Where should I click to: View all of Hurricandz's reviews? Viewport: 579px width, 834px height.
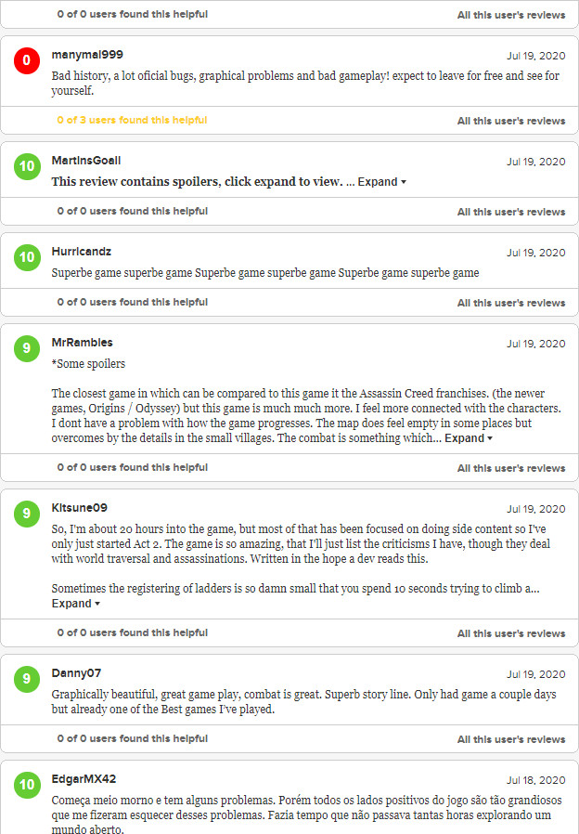click(510, 303)
